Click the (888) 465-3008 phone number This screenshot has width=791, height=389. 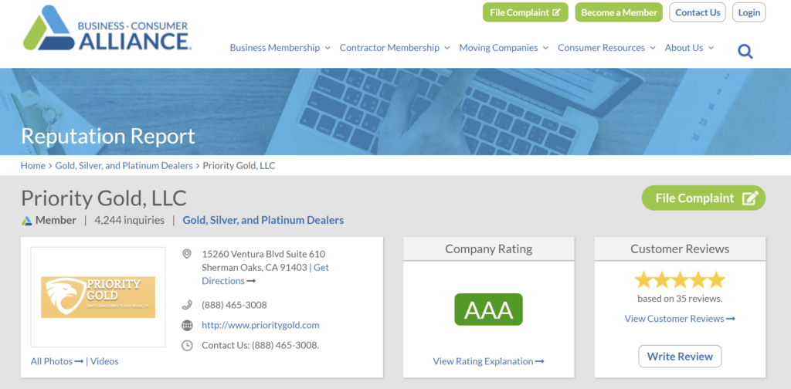point(235,305)
